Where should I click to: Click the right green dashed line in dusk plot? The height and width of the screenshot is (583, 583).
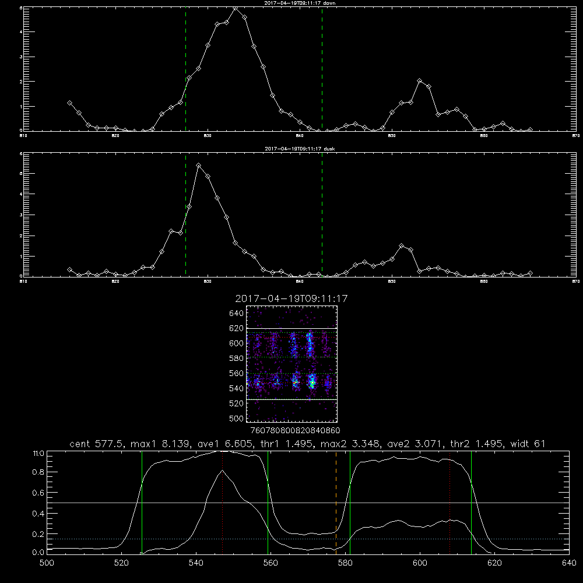click(322, 215)
